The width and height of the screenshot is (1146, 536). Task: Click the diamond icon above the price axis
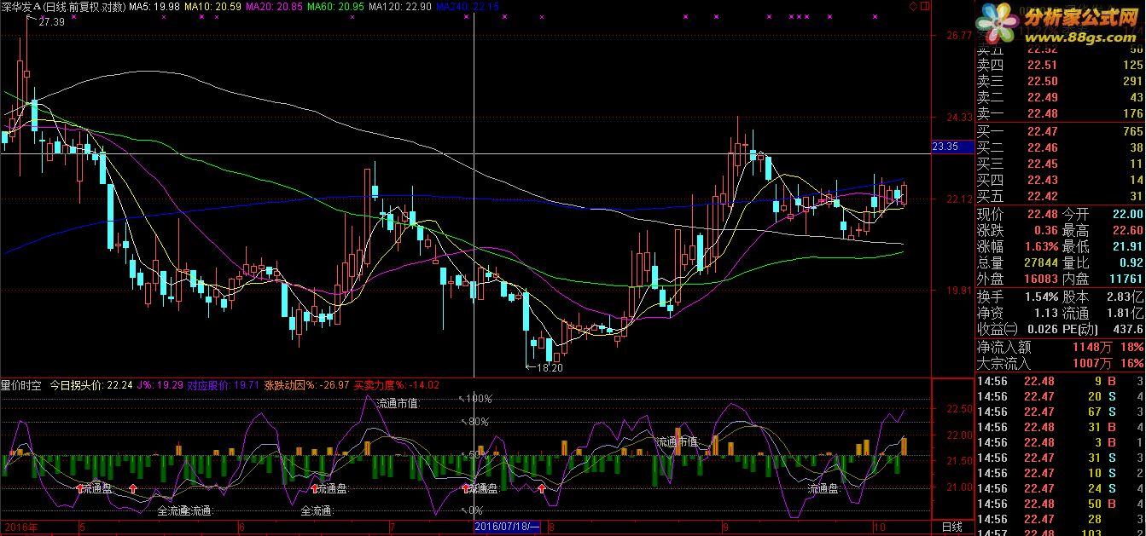[x=912, y=6]
